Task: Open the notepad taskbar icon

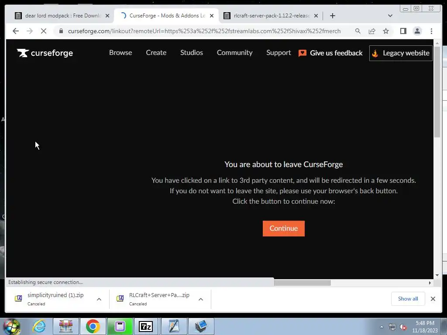Action: pyautogui.click(x=174, y=326)
